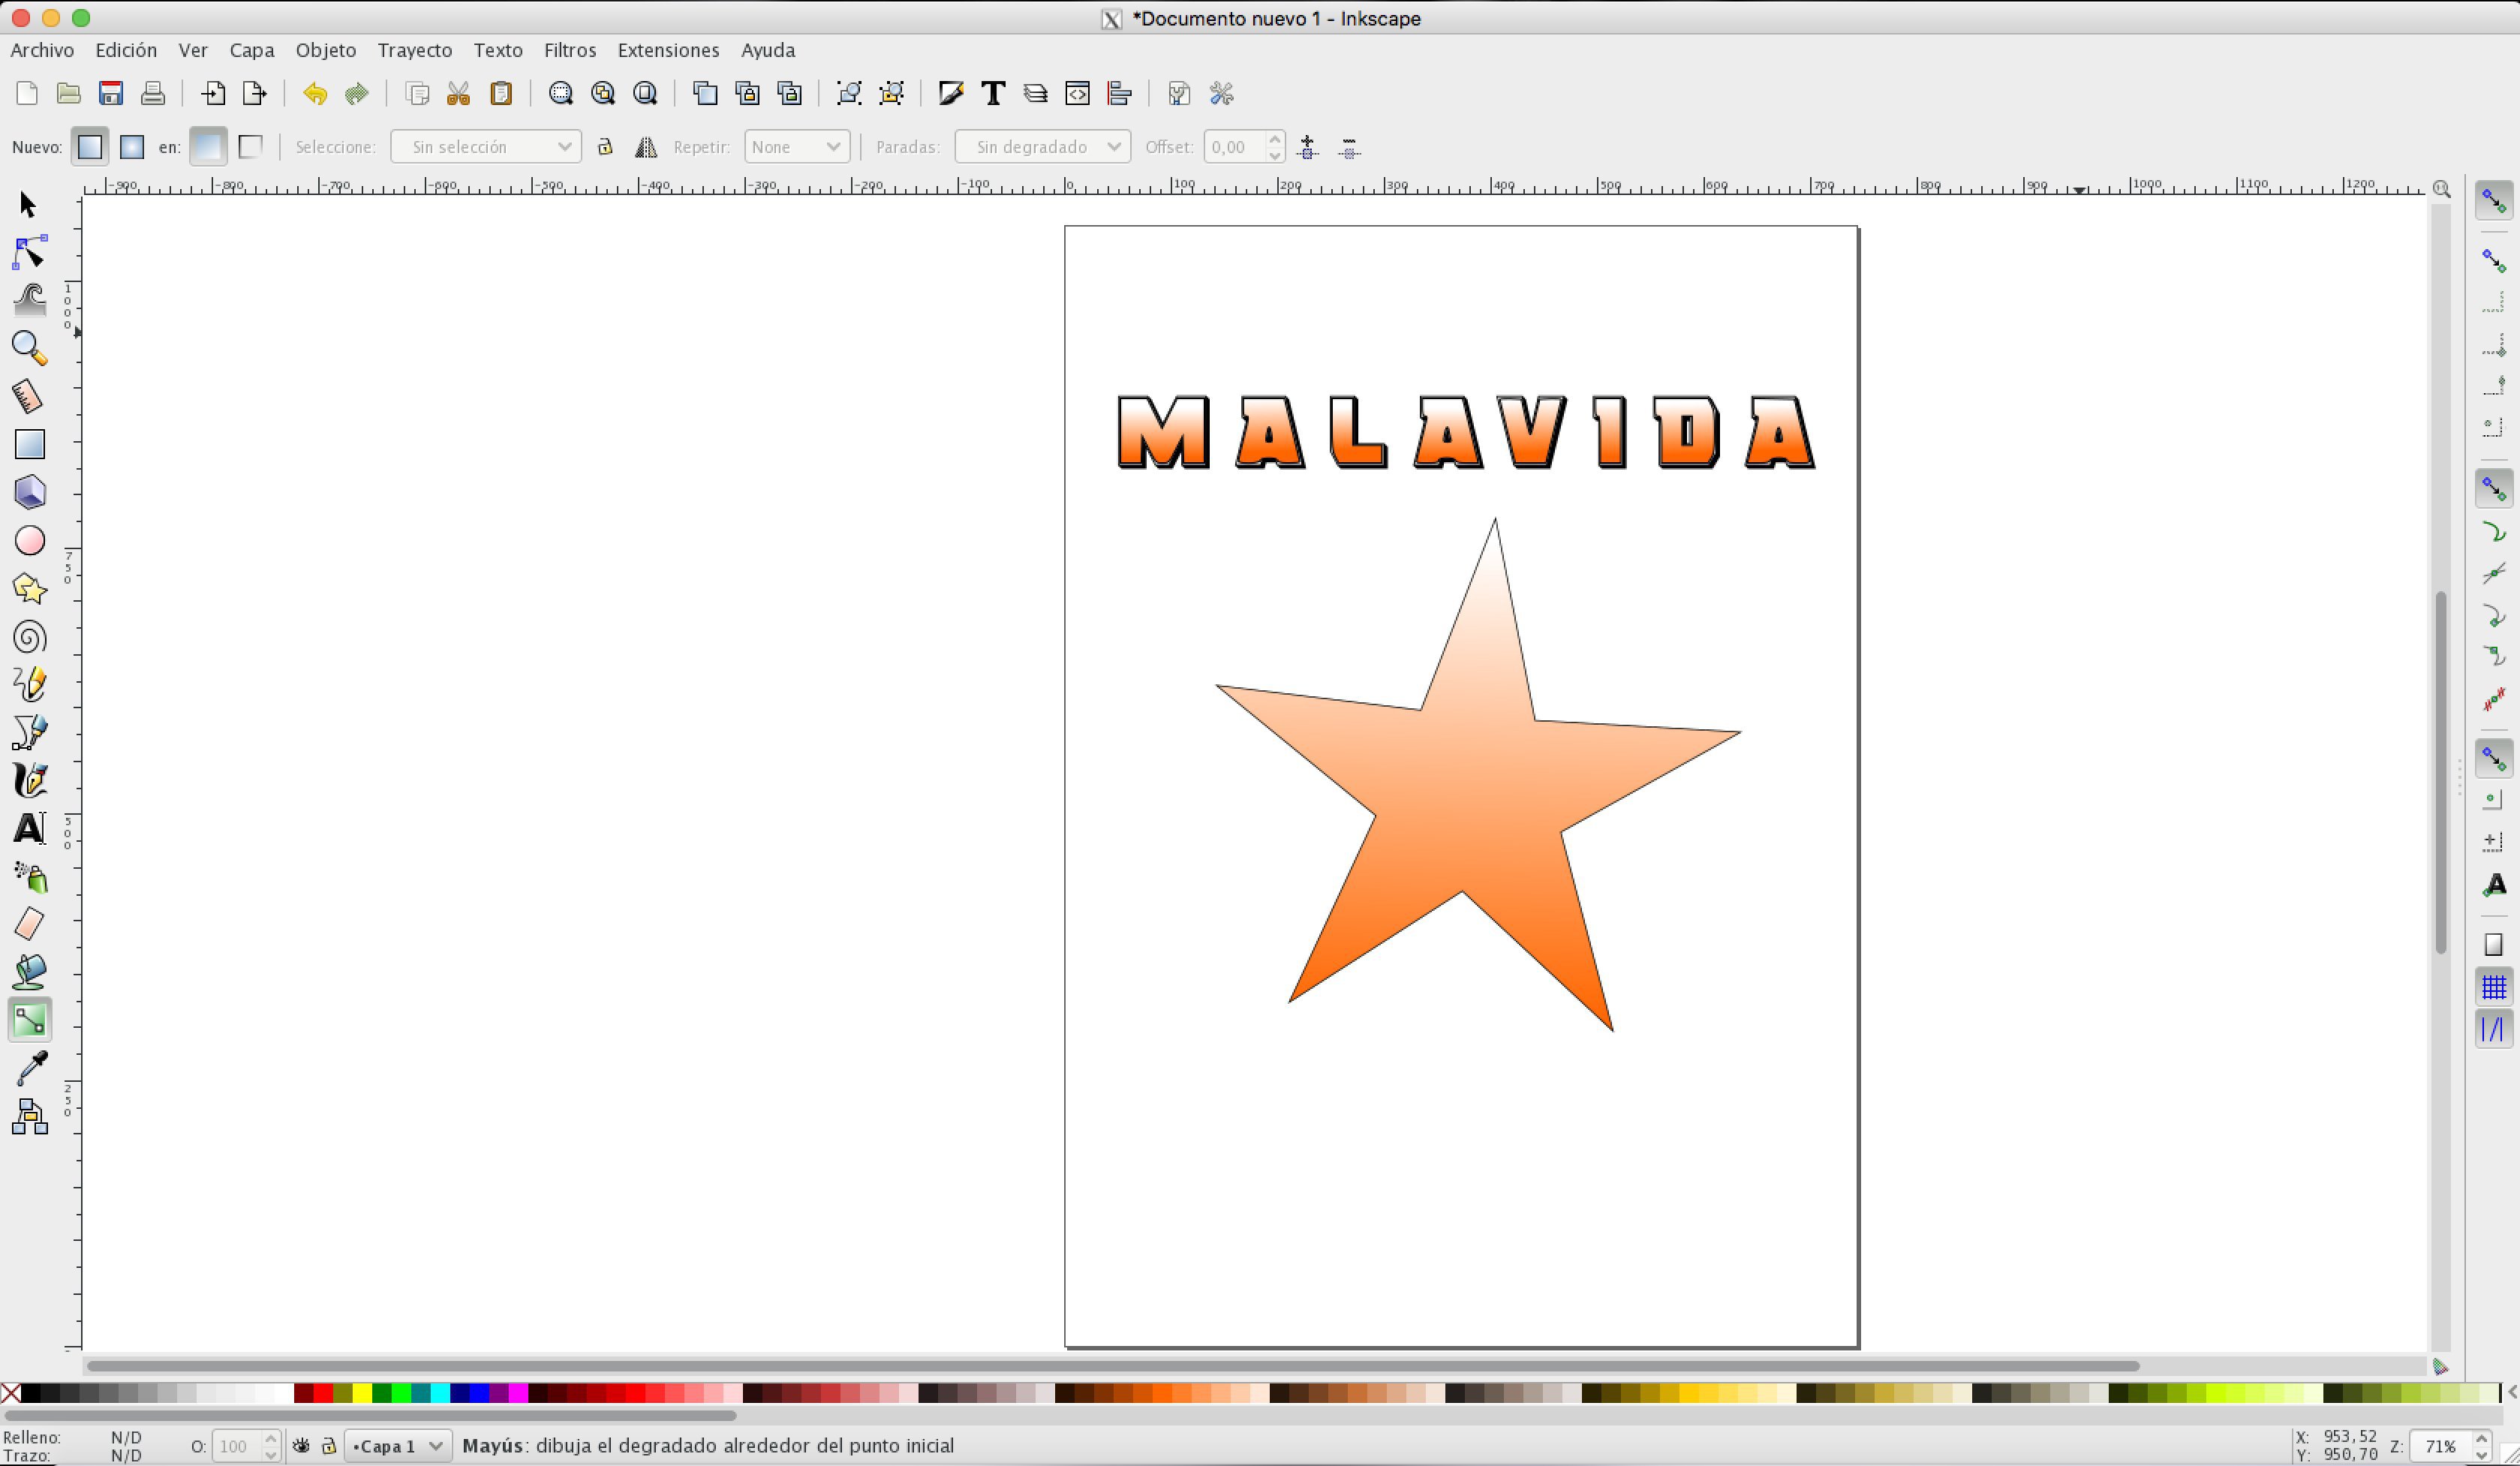This screenshot has width=2520, height=1466.
Task: Switch Nuevo to radial gradient
Action: [132, 146]
